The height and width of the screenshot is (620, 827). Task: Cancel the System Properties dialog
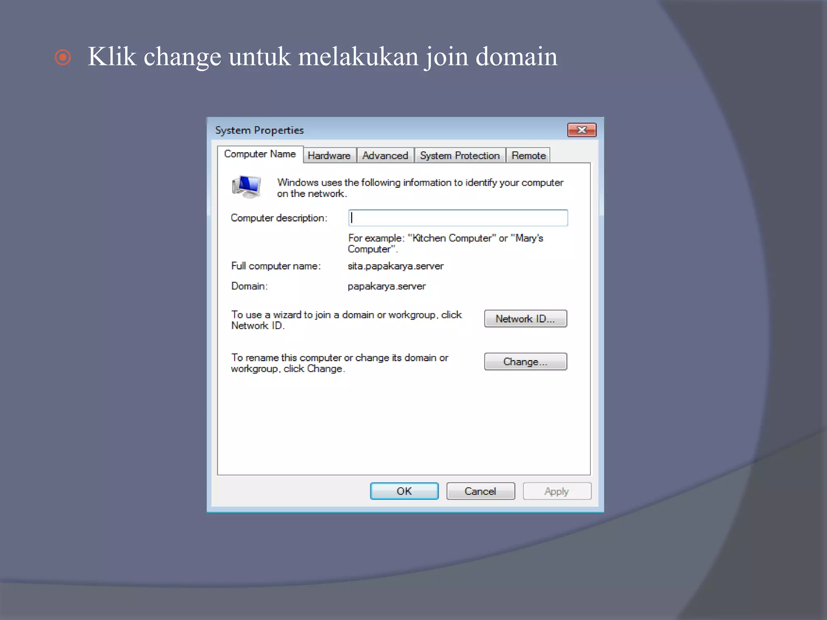click(481, 491)
